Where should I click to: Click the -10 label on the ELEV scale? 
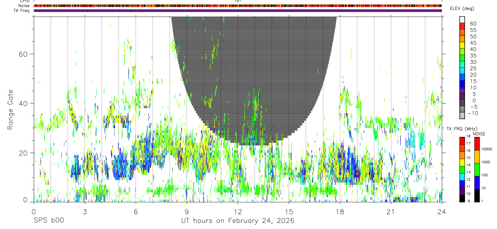click(472, 113)
